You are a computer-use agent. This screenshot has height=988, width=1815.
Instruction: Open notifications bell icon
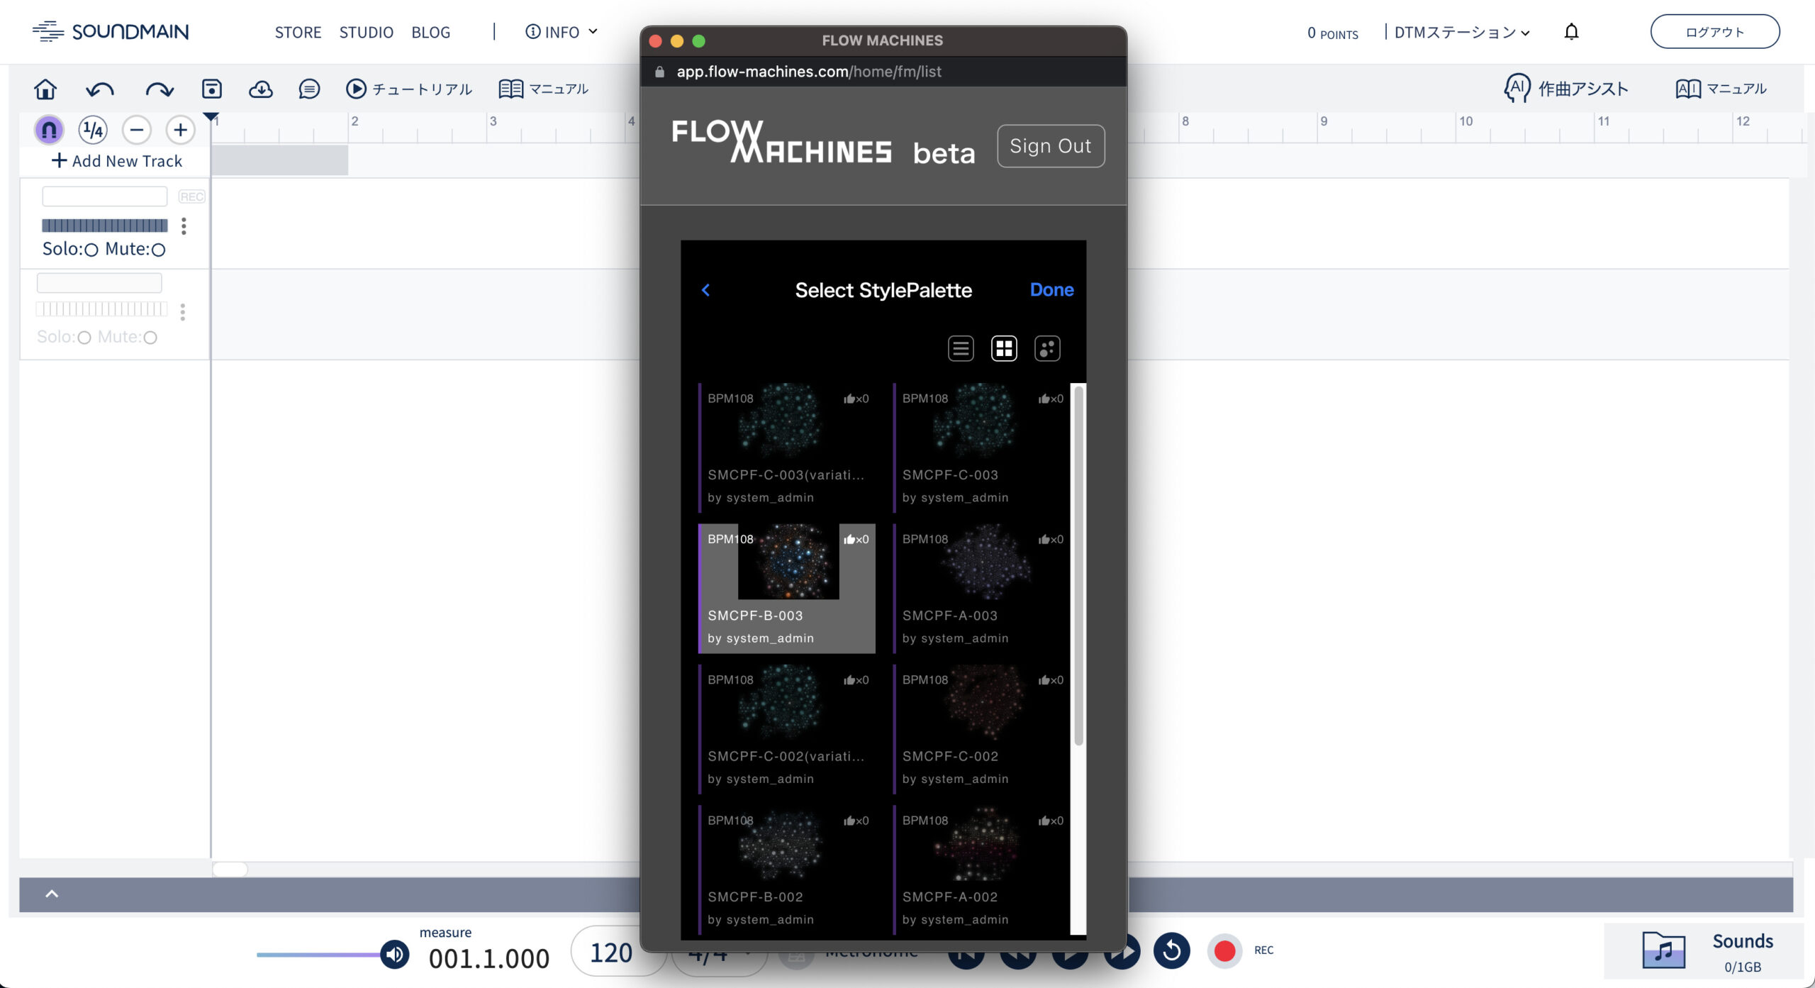[1572, 32]
